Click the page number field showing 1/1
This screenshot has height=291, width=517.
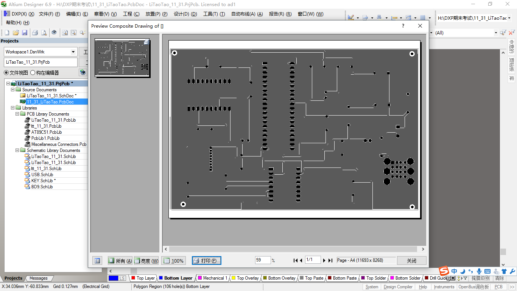[313, 260]
